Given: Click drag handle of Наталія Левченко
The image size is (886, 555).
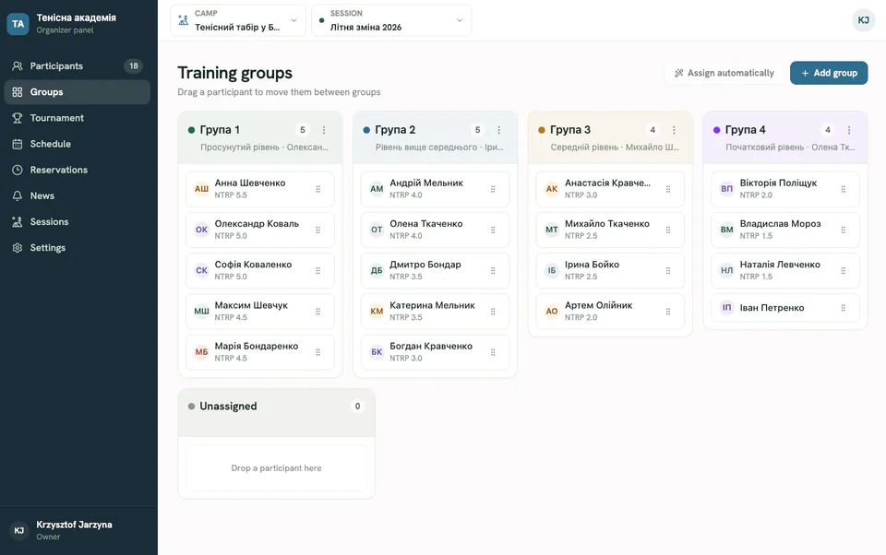Looking at the screenshot, I should [x=844, y=270].
